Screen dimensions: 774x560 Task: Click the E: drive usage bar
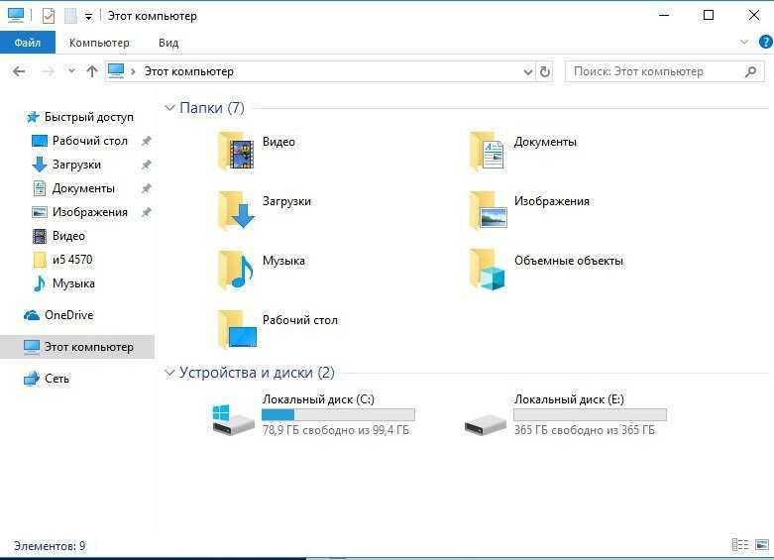[590, 414]
